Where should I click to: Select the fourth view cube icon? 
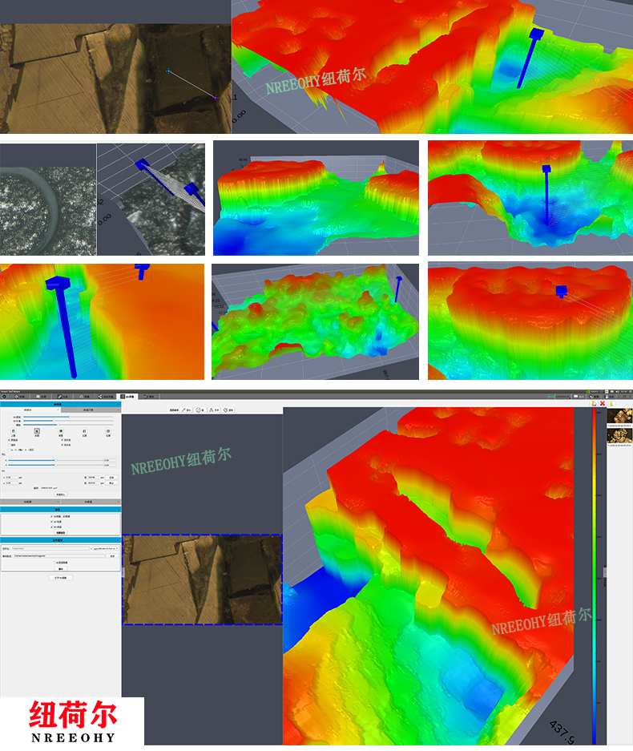[84, 431]
